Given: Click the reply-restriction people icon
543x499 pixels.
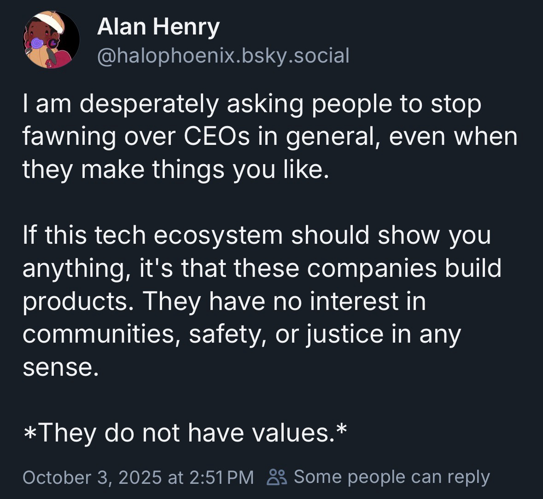Looking at the screenshot, I should (278, 477).
